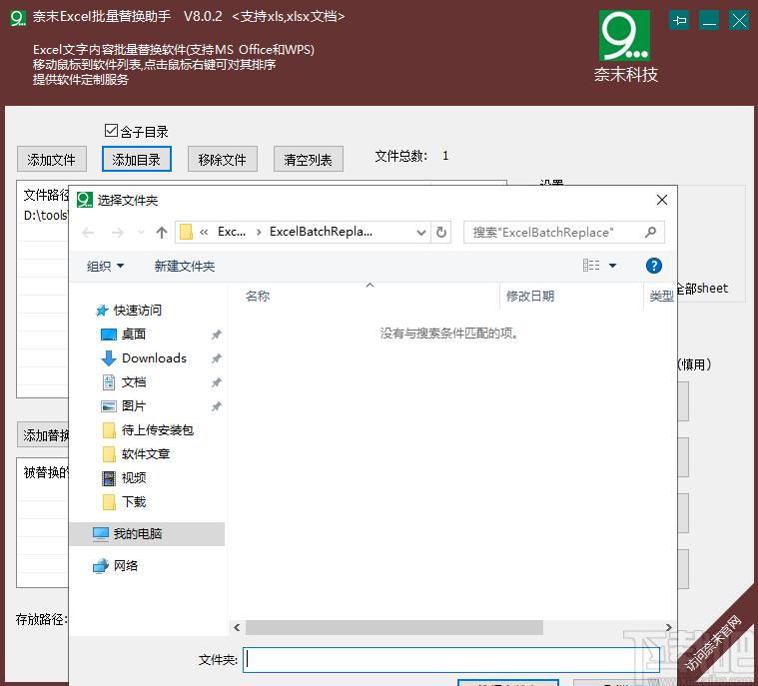
Task: Select 我的电脑 in the navigation pane
Action: 147,533
